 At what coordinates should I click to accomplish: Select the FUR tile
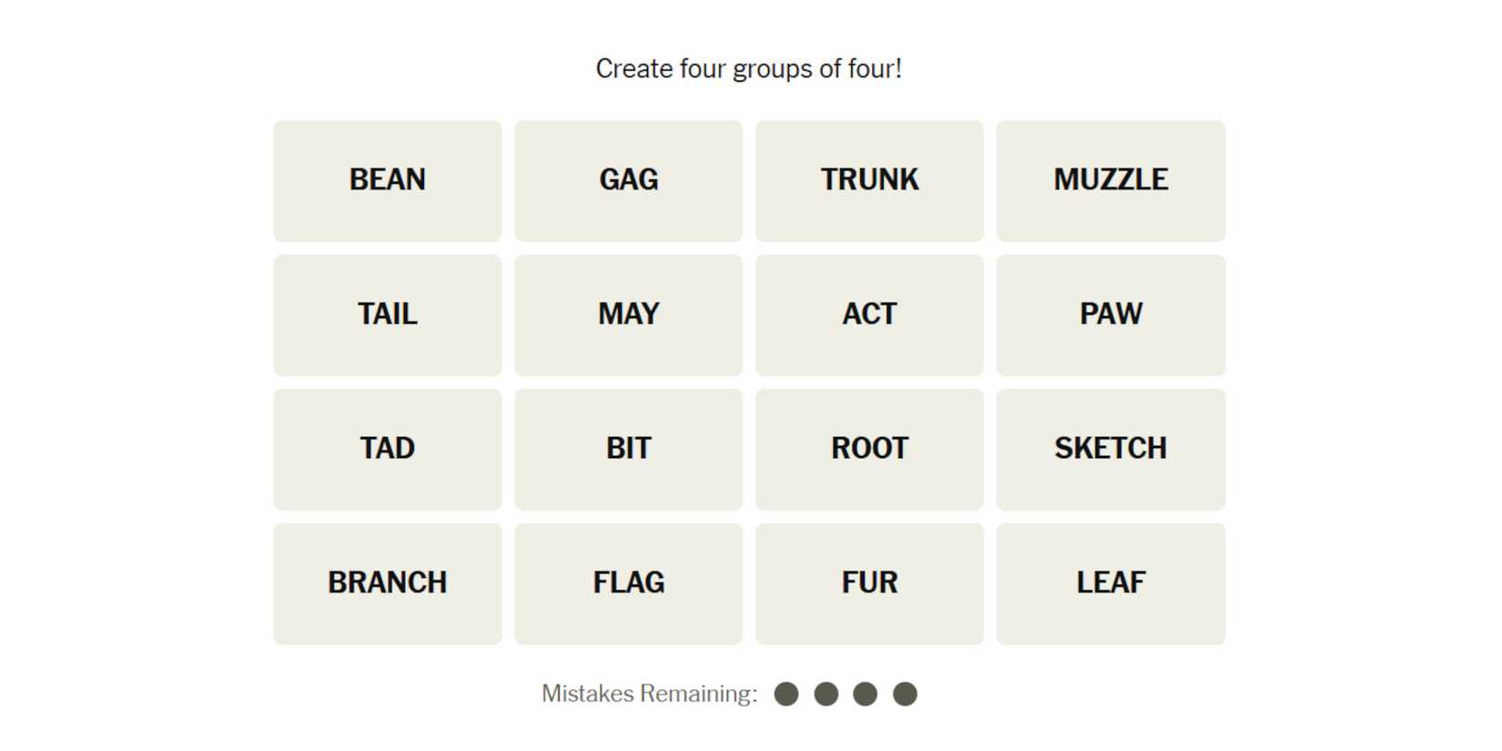(869, 583)
